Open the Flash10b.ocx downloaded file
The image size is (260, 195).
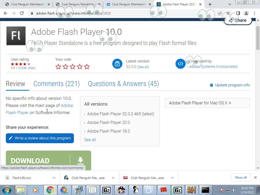click(22, 178)
